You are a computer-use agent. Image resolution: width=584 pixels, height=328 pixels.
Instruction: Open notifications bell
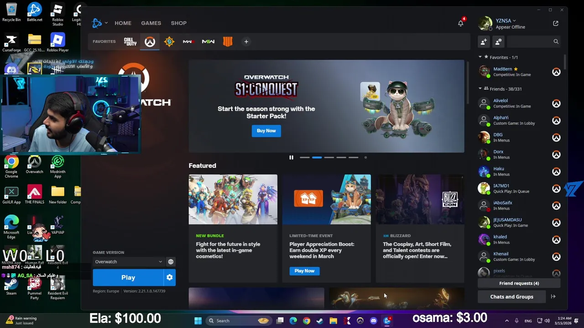[461, 23]
